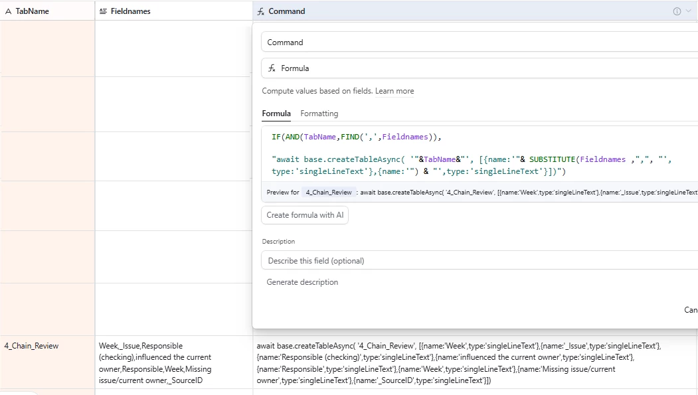The width and height of the screenshot is (698, 395).
Task: Select the Fieldnames cell starting with Week,_Issue
Action: pos(173,362)
